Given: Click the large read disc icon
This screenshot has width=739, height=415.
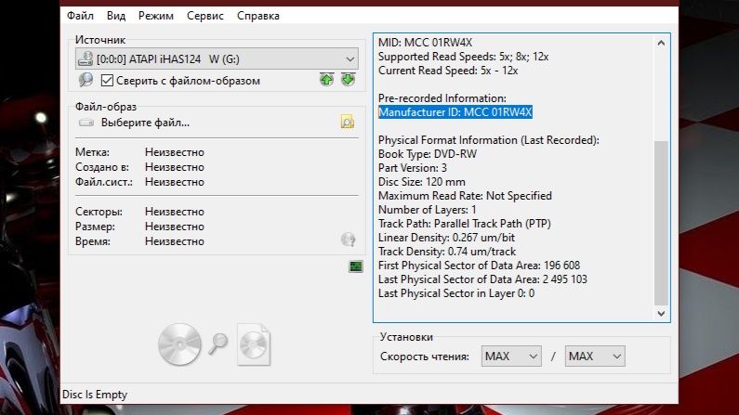Looking at the screenshot, I should click(179, 344).
